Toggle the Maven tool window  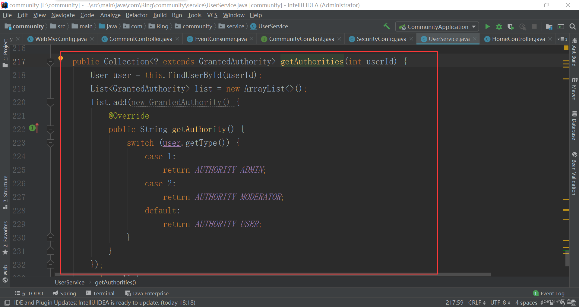[574, 89]
